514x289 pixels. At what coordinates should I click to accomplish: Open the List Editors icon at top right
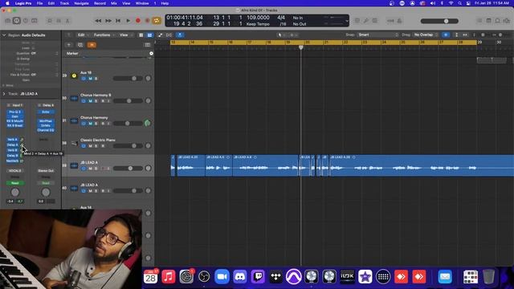pyautogui.click(x=479, y=21)
